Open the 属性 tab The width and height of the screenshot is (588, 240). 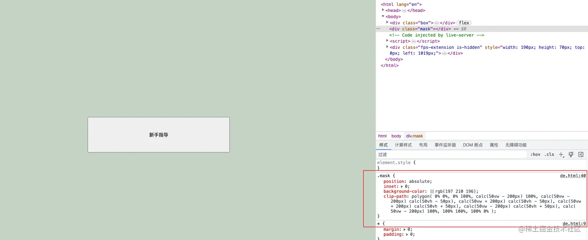click(494, 145)
